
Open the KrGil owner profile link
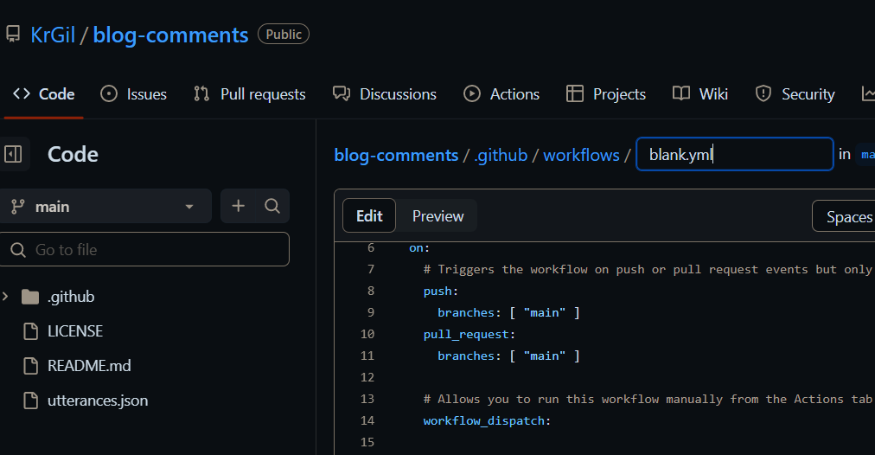click(x=53, y=35)
